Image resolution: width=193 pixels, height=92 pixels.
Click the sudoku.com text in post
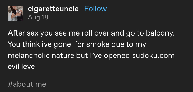[x=153, y=56]
